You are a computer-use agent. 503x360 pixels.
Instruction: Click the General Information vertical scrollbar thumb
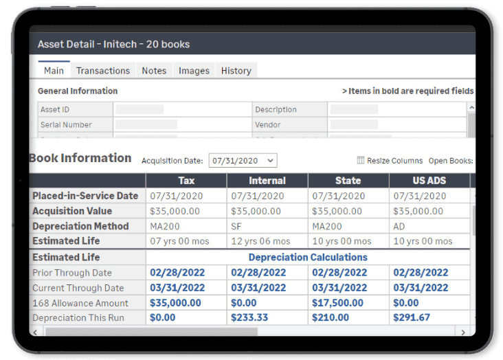(x=471, y=125)
